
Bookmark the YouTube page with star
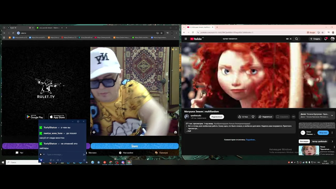(323, 33)
